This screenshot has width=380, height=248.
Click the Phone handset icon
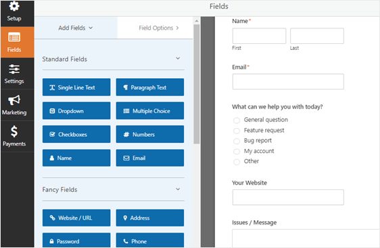click(x=126, y=241)
